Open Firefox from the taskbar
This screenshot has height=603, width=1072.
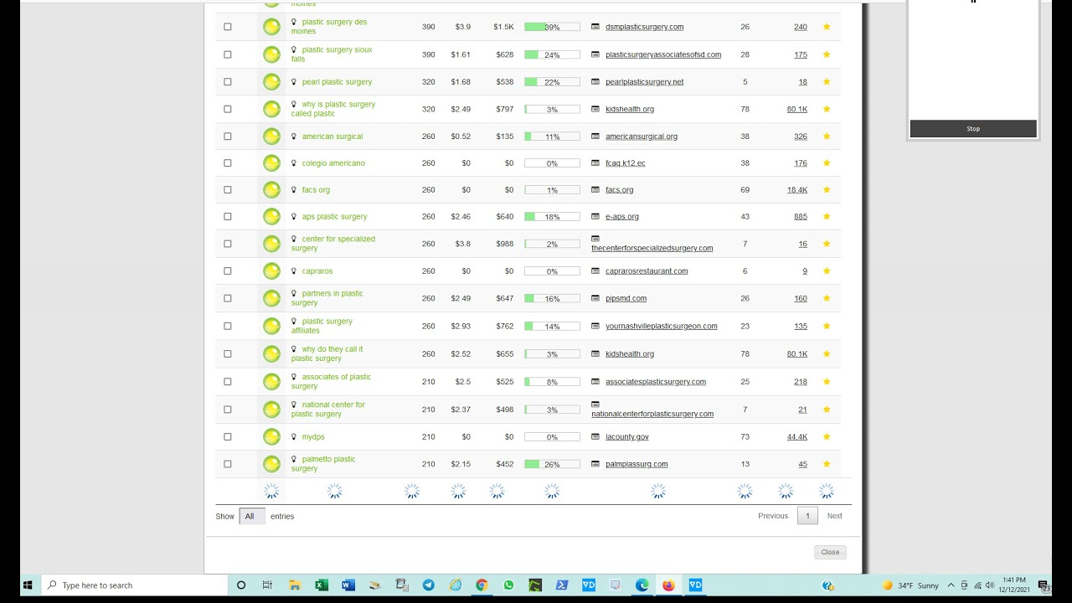click(x=668, y=585)
